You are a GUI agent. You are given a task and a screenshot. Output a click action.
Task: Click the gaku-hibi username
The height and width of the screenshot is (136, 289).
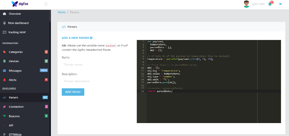258,4
